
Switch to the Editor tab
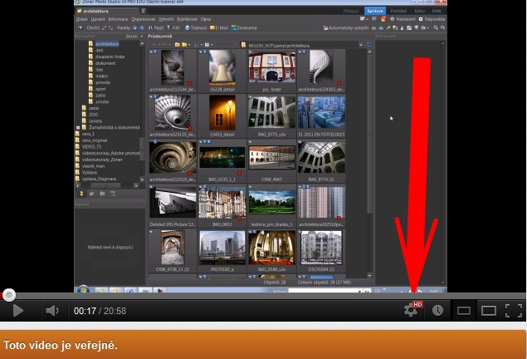click(x=421, y=11)
